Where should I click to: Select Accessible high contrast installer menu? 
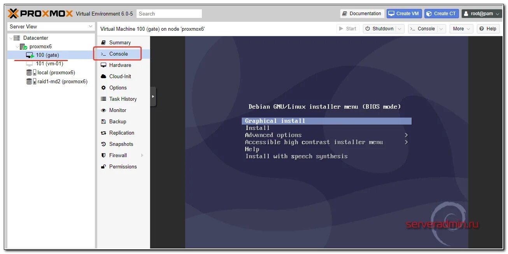[314, 142]
